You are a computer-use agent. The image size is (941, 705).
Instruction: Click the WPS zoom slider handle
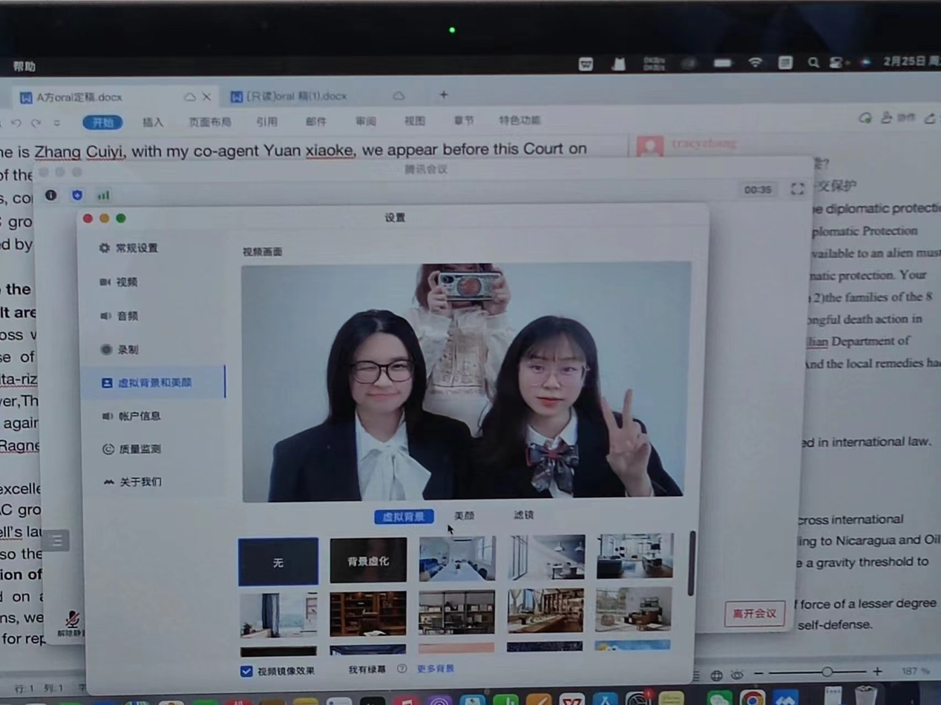(x=827, y=672)
